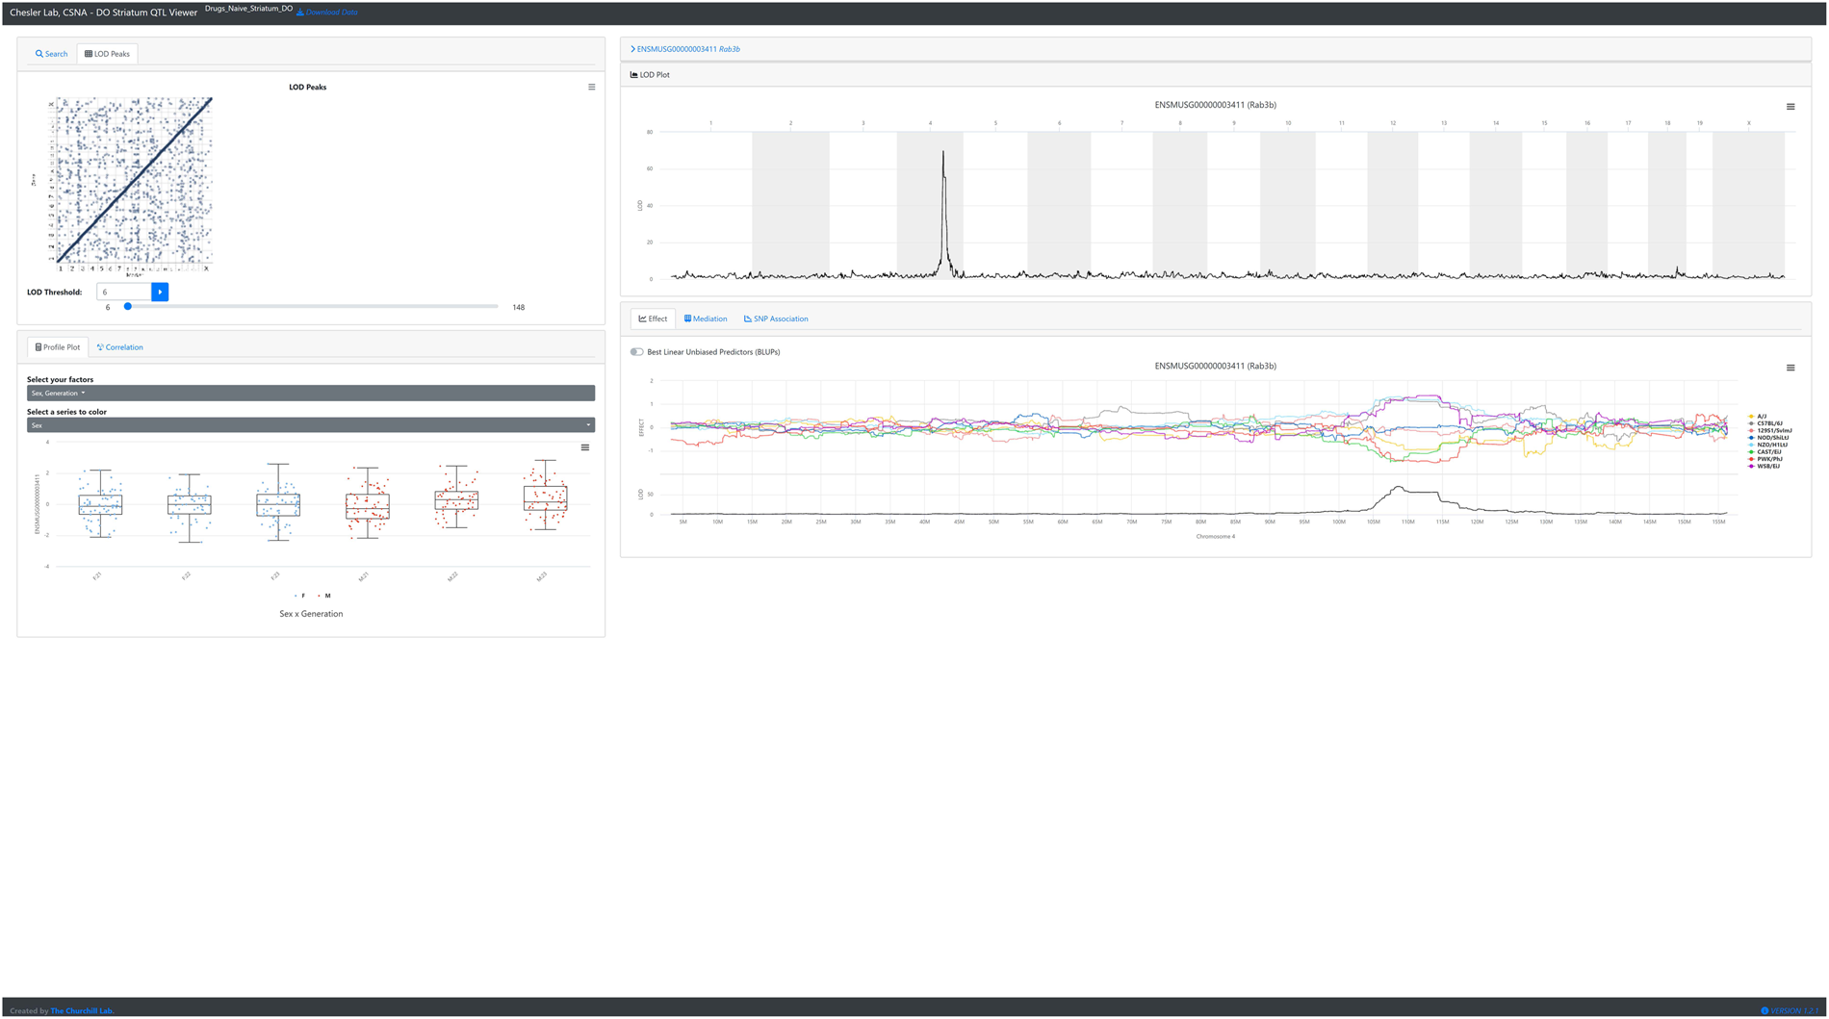Open the series to color Sex dropdown
This screenshot has height=1019, width=1829.
pyautogui.click(x=310, y=425)
